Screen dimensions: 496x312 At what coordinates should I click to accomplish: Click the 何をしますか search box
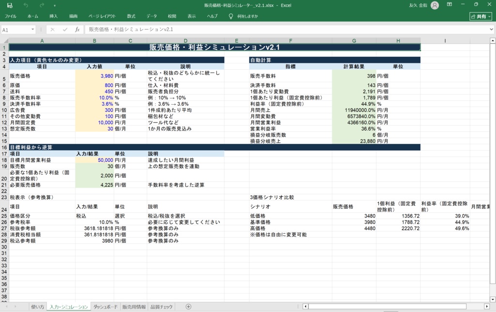coord(248,16)
